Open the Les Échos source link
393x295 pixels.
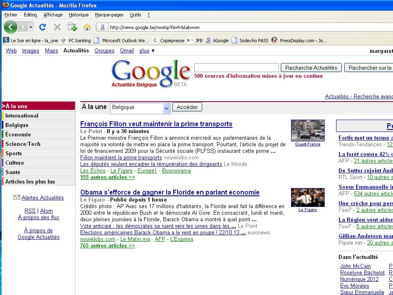click(x=93, y=171)
